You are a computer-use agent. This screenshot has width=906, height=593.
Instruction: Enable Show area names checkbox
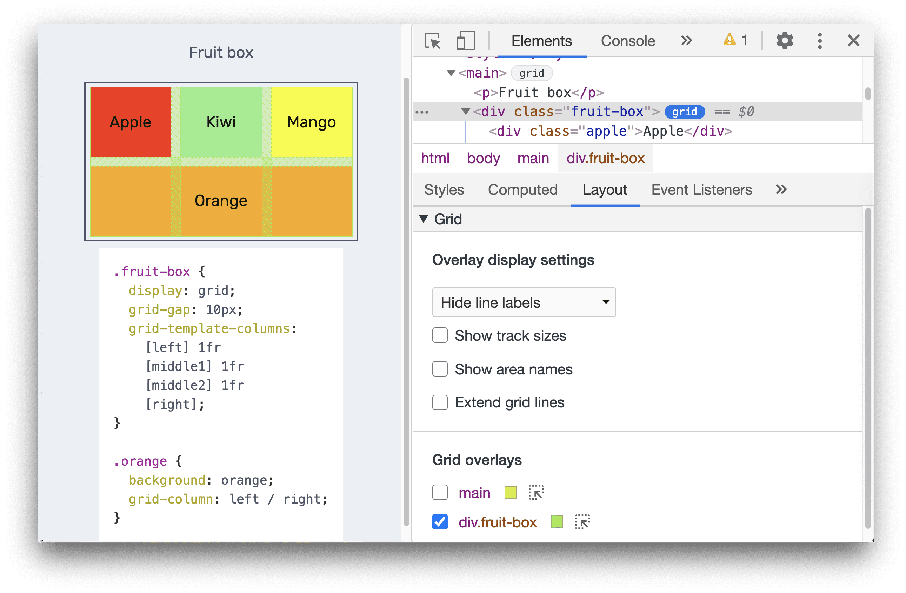[x=440, y=369]
